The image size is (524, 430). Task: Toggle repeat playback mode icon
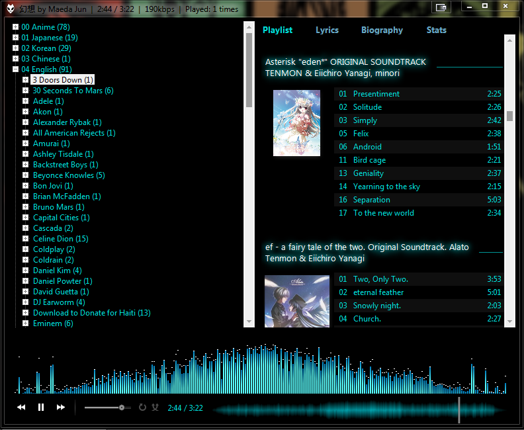[x=142, y=407]
